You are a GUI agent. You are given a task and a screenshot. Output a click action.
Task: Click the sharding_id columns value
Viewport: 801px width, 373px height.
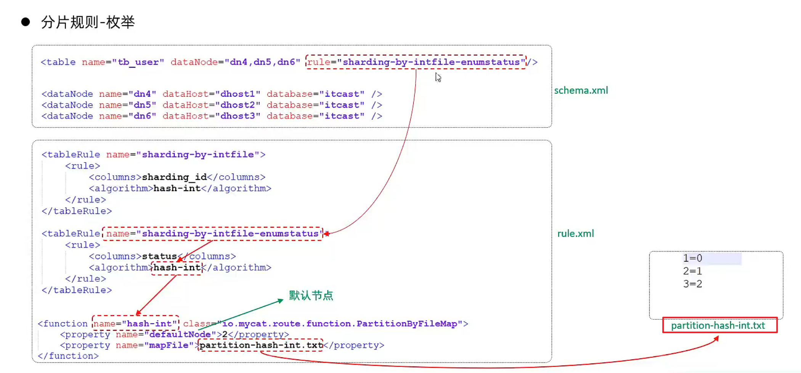(x=174, y=177)
